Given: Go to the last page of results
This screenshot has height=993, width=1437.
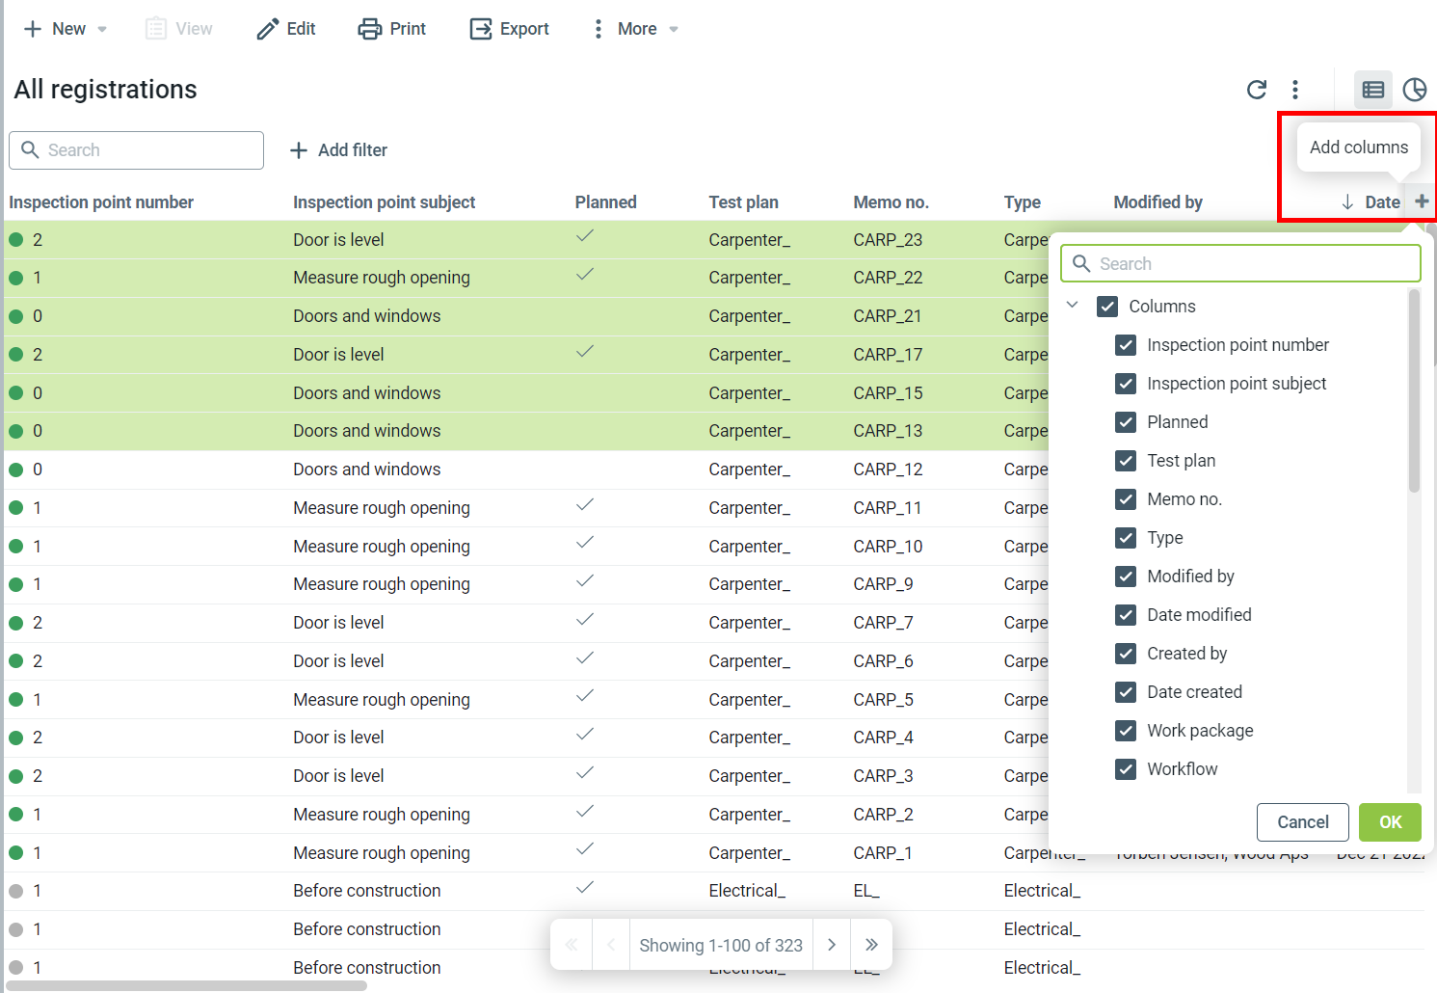Looking at the screenshot, I should [871, 945].
